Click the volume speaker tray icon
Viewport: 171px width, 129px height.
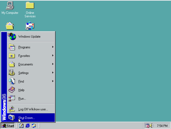[152, 126]
